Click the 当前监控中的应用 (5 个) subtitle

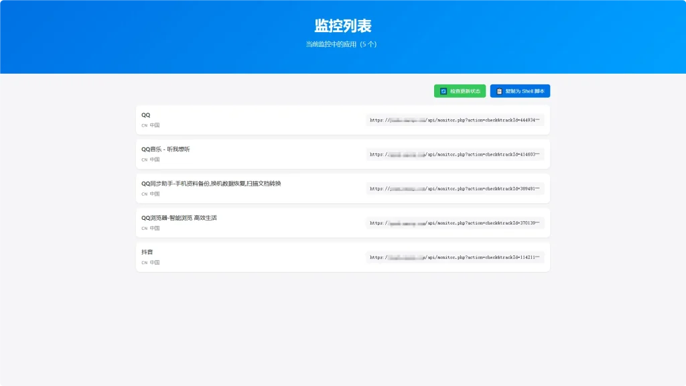pos(341,44)
